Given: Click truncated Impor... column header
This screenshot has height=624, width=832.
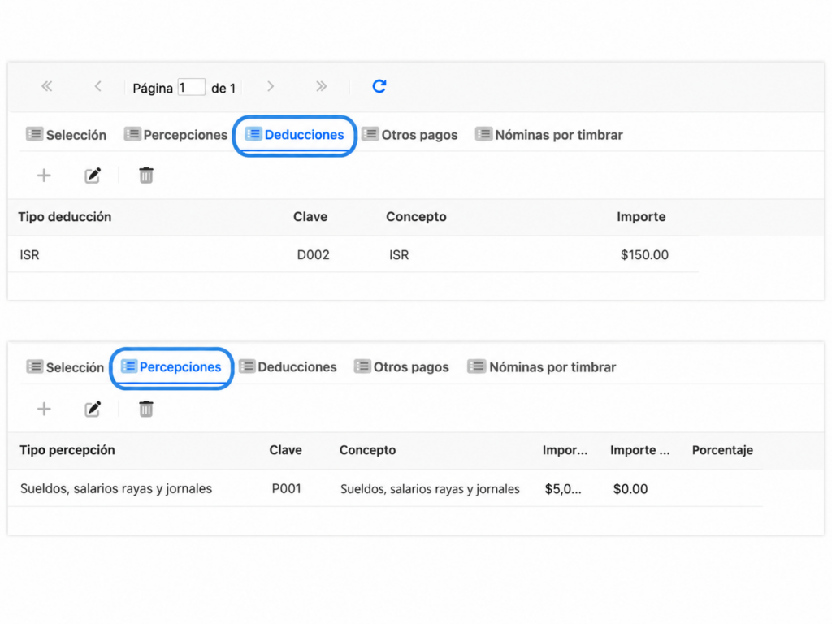Looking at the screenshot, I should coord(565,450).
